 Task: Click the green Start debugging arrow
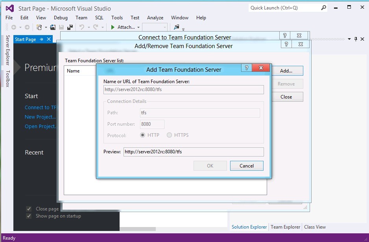point(113,27)
